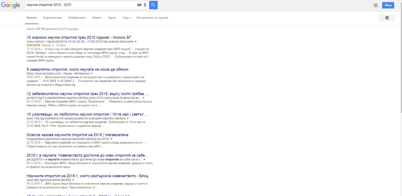402x196 pixels.
Task: Click 'Оценка: 5 - 2 гласа' text
Action: pyautogui.click(x=54, y=45)
